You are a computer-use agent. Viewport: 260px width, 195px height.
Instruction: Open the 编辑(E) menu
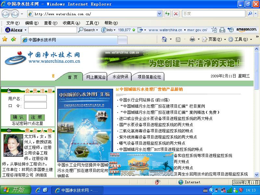[x=32, y=23]
